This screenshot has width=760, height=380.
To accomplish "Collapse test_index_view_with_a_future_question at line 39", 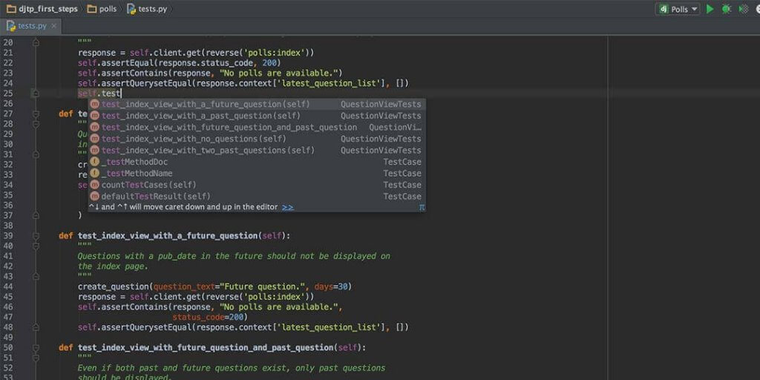I will (36, 236).
